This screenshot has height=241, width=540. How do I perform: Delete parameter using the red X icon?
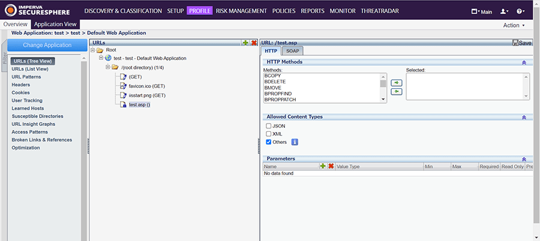coord(331,166)
